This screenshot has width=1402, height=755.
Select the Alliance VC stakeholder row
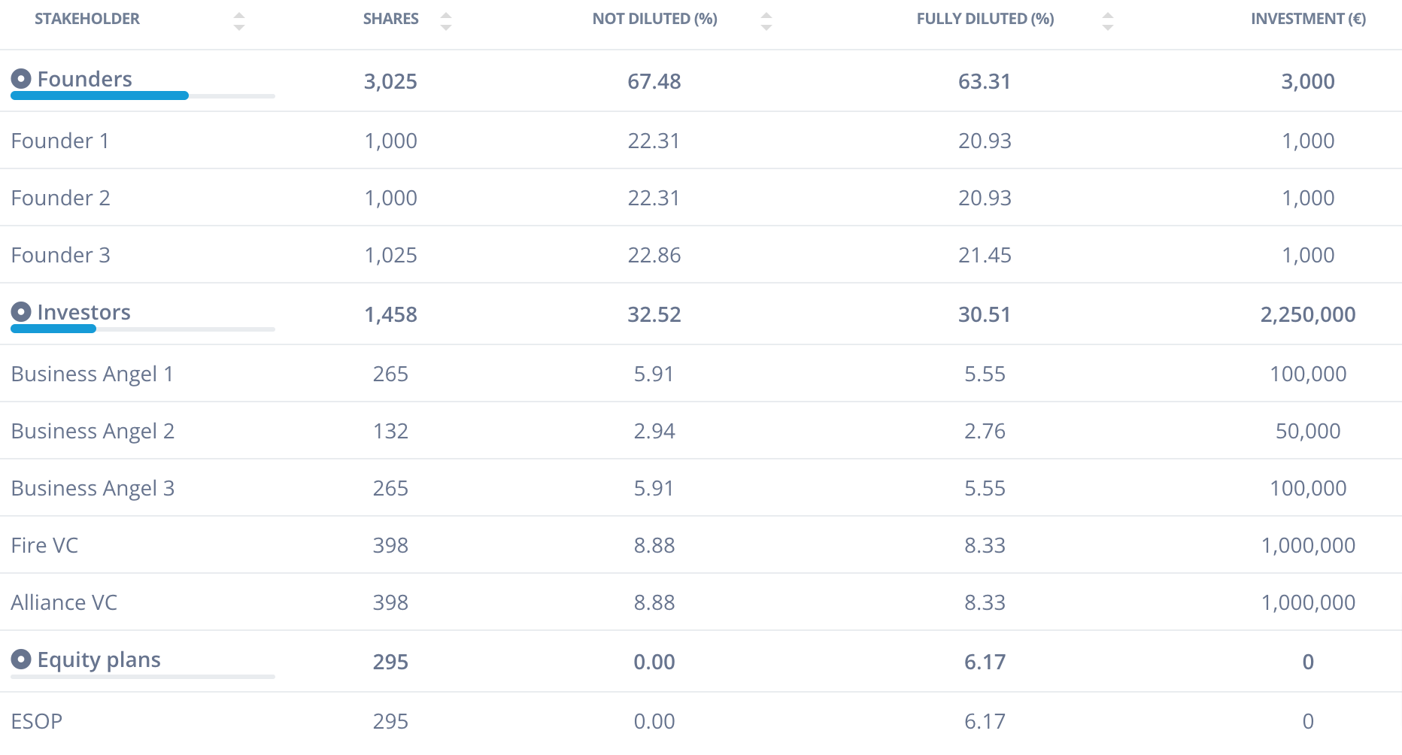click(x=701, y=602)
